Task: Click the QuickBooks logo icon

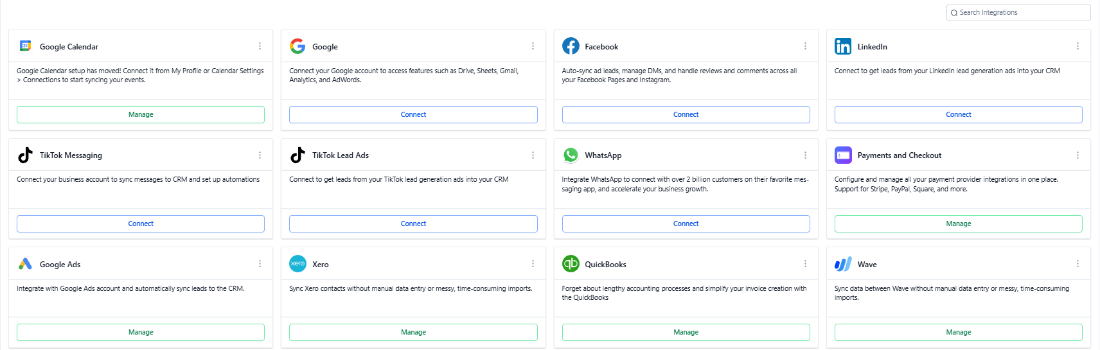Action: click(x=571, y=264)
